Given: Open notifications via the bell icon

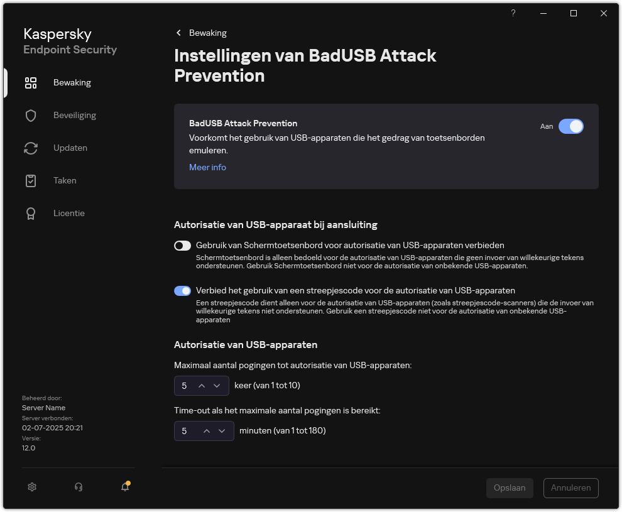Looking at the screenshot, I should pyautogui.click(x=124, y=487).
